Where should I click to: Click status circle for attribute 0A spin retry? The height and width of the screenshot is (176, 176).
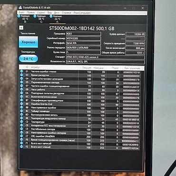coord(21,93)
